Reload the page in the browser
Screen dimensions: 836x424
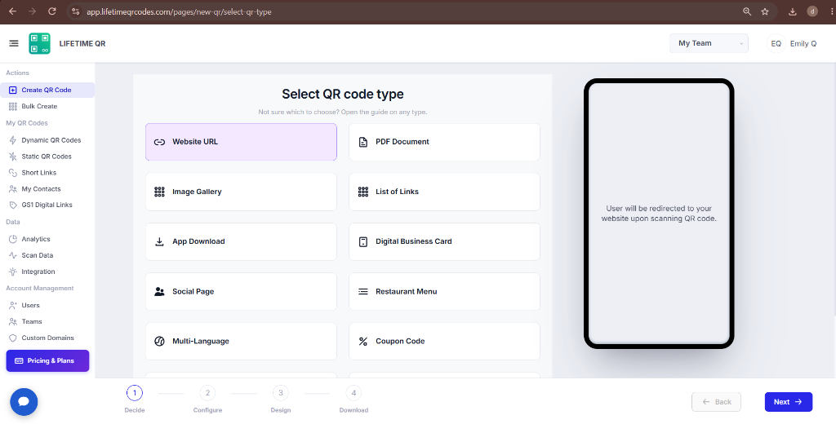(x=51, y=11)
